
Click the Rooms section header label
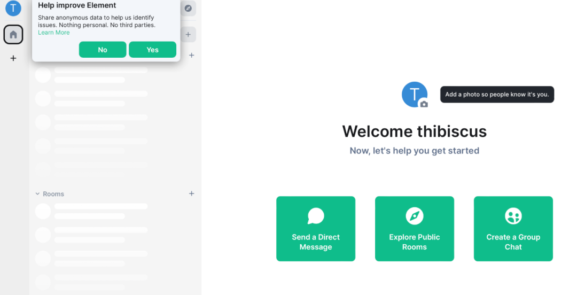[x=53, y=194]
